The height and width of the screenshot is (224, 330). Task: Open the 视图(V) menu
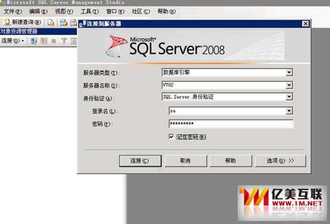(x=64, y=11)
